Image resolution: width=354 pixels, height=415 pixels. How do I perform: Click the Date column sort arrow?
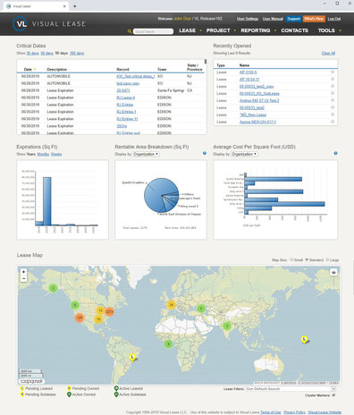point(35,70)
